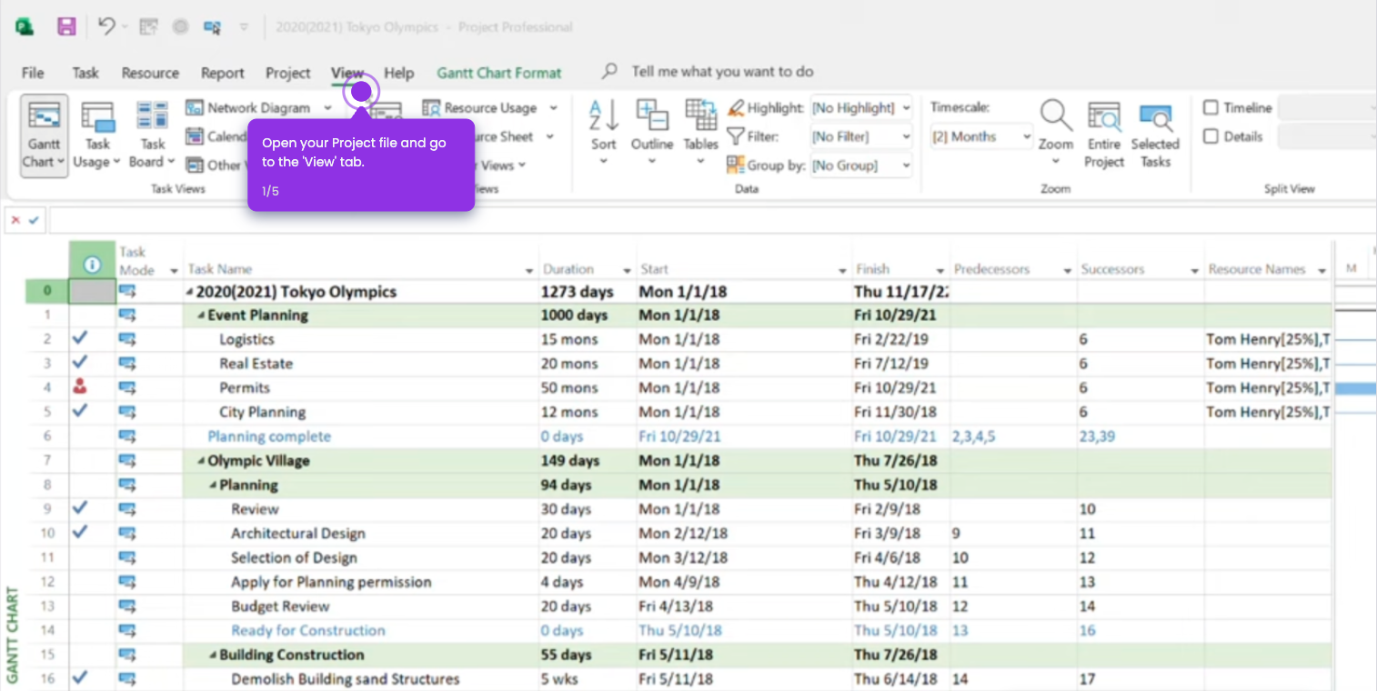The height and width of the screenshot is (691, 1377).
Task: Click the Tables icon
Action: pyautogui.click(x=700, y=115)
